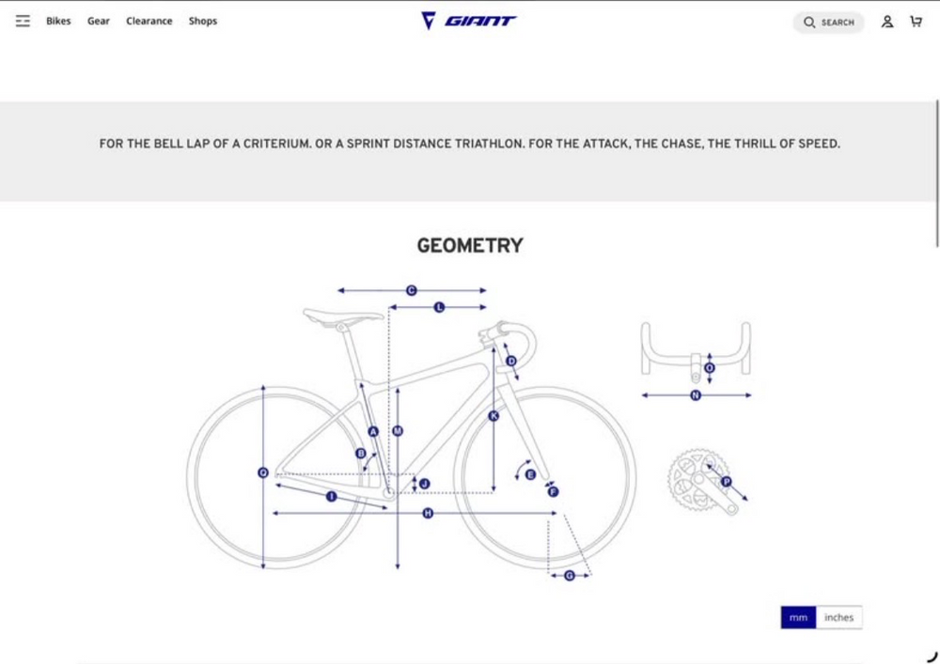The height and width of the screenshot is (664, 940).
Task: Open the Bikes menu
Action: pos(58,21)
